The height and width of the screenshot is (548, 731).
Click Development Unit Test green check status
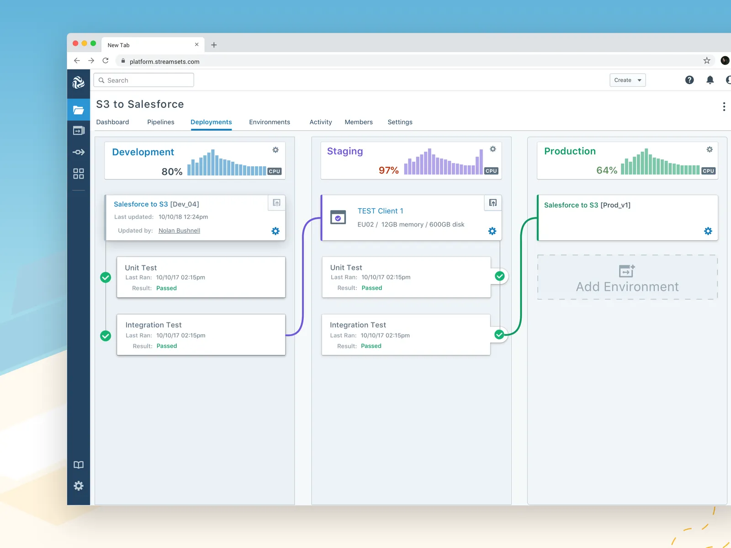click(106, 277)
